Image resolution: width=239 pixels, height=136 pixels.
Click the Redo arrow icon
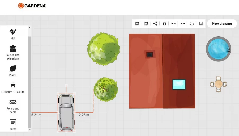[183, 24]
